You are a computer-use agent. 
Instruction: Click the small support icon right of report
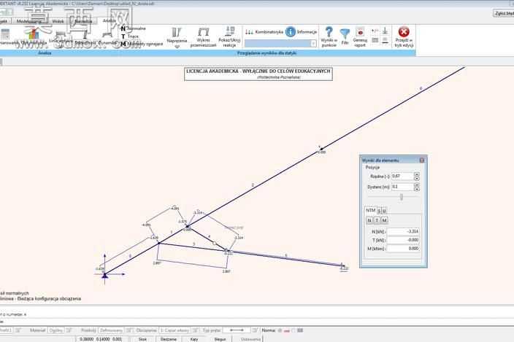coord(385,31)
